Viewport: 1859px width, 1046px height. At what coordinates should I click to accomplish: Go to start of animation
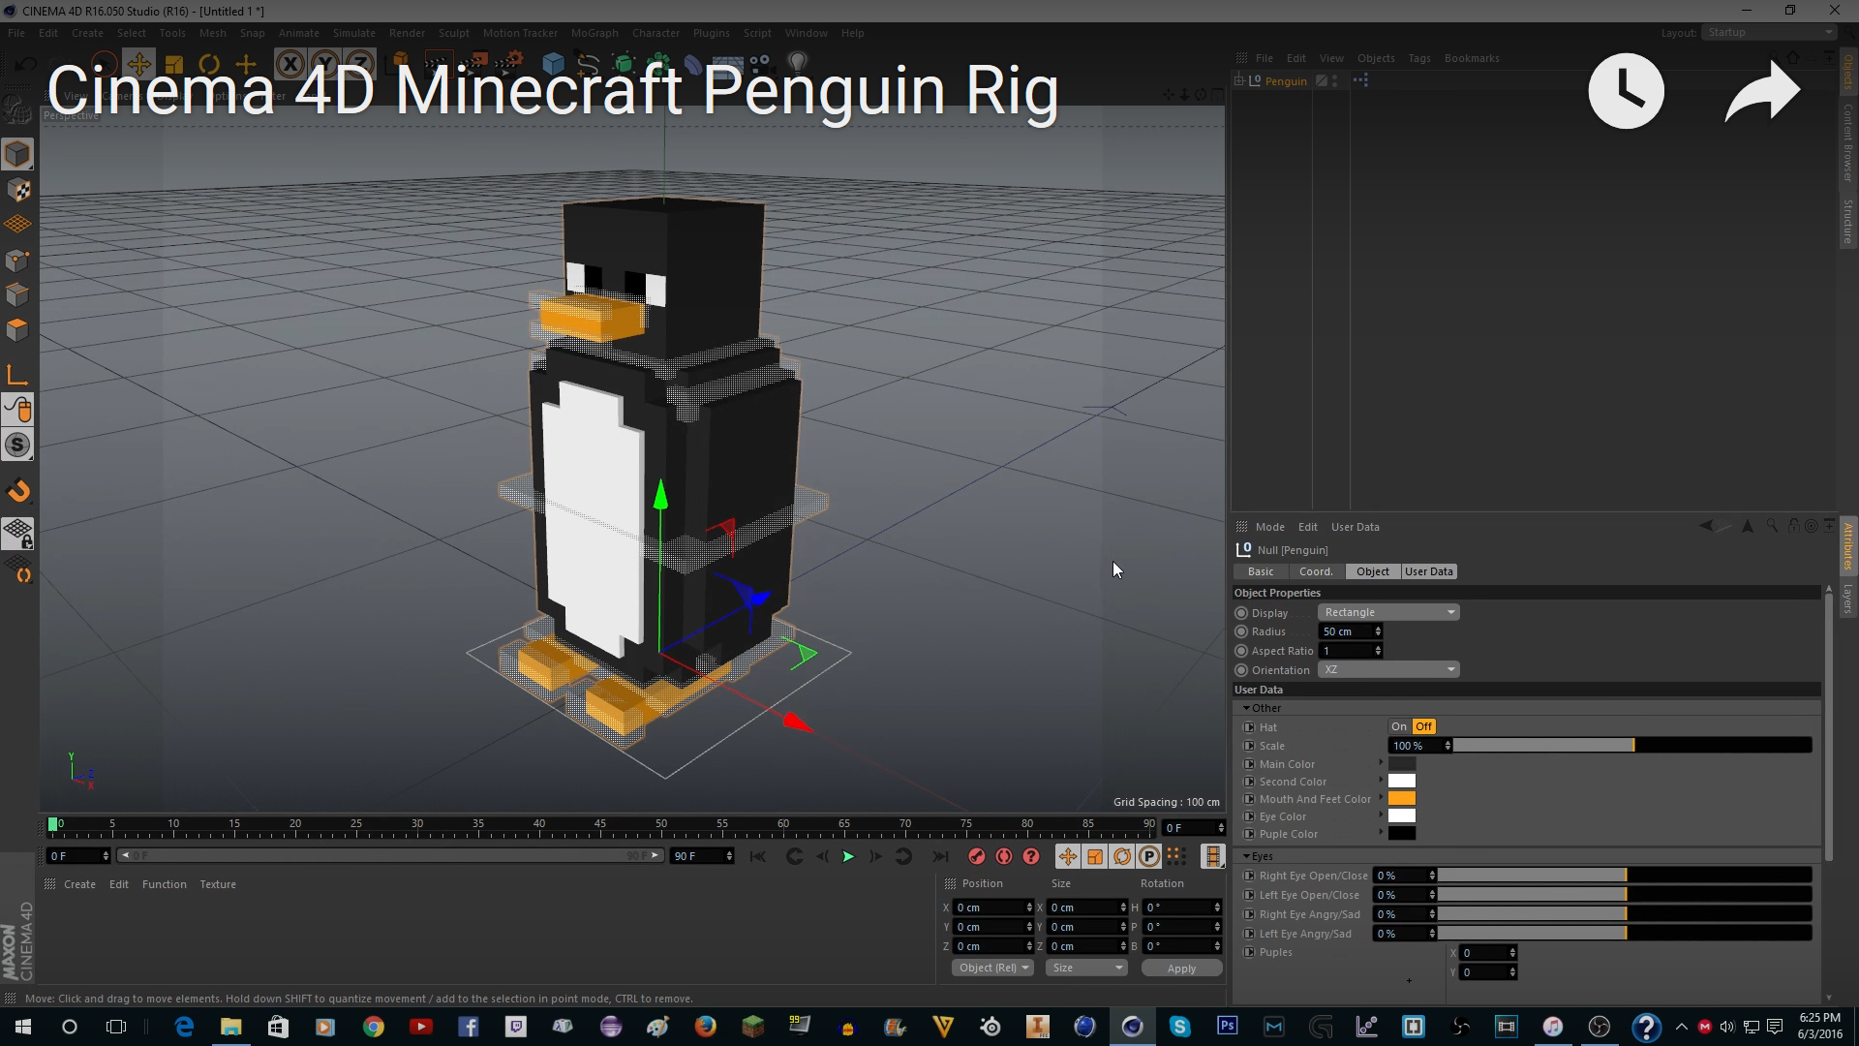click(x=758, y=856)
